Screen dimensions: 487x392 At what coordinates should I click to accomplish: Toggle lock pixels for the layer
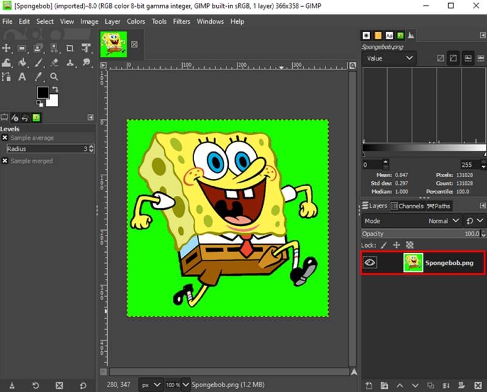(x=384, y=245)
